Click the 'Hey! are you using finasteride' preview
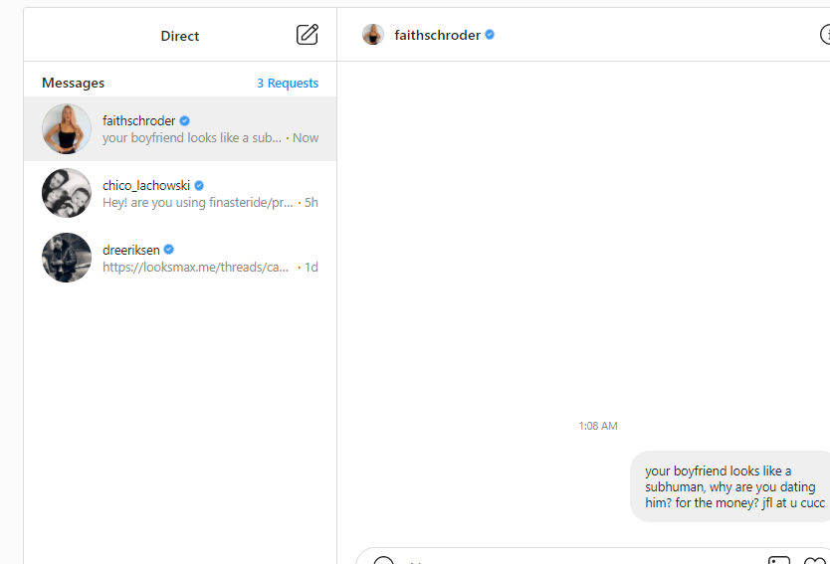 [x=197, y=203]
